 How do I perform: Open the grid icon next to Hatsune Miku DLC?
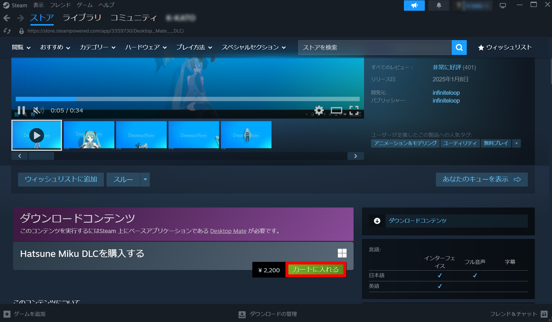click(x=342, y=253)
